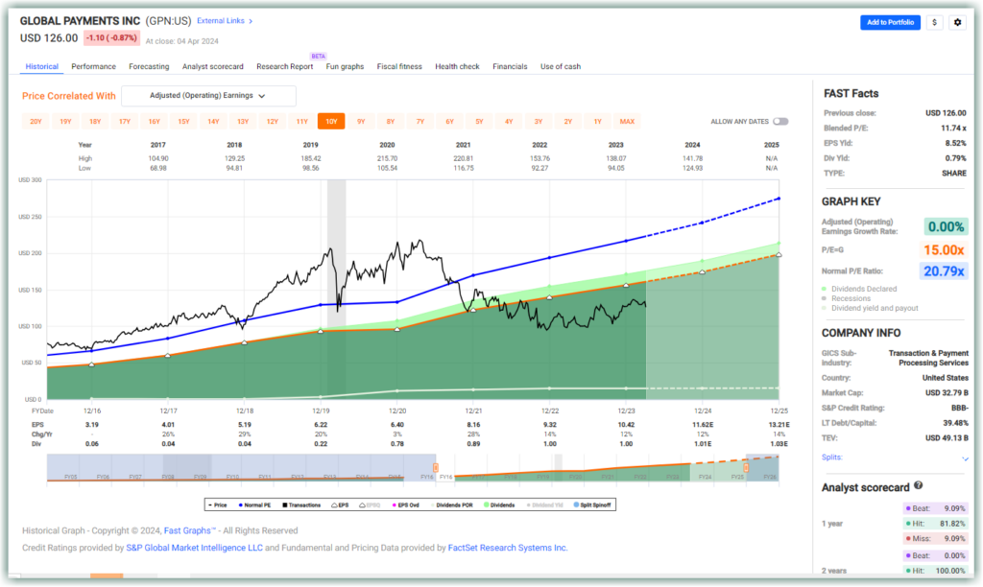Image resolution: width=983 pixels, height=587 pixels.
Task: Select the 5Y time range button
Action: click(478, 121)
